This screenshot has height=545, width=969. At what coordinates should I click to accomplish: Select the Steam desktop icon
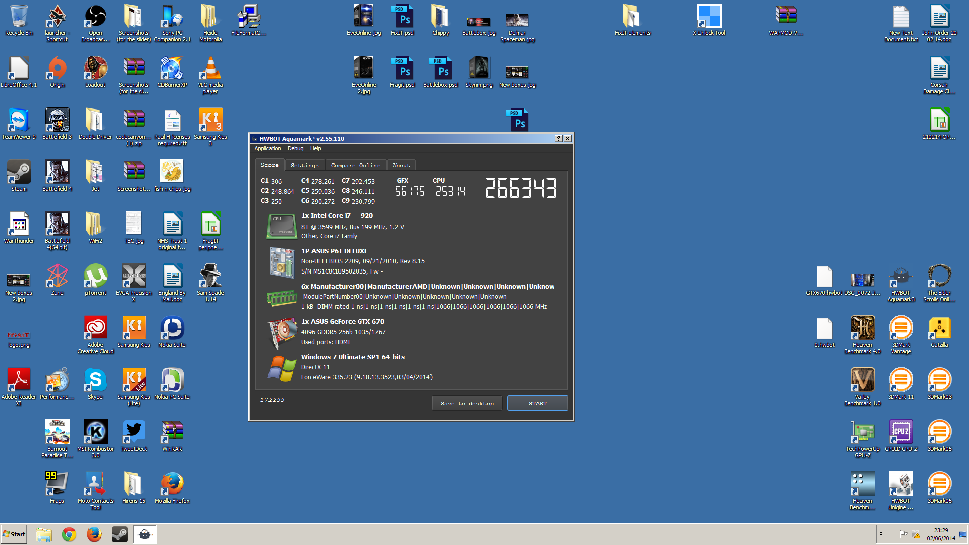pos(19,176)
